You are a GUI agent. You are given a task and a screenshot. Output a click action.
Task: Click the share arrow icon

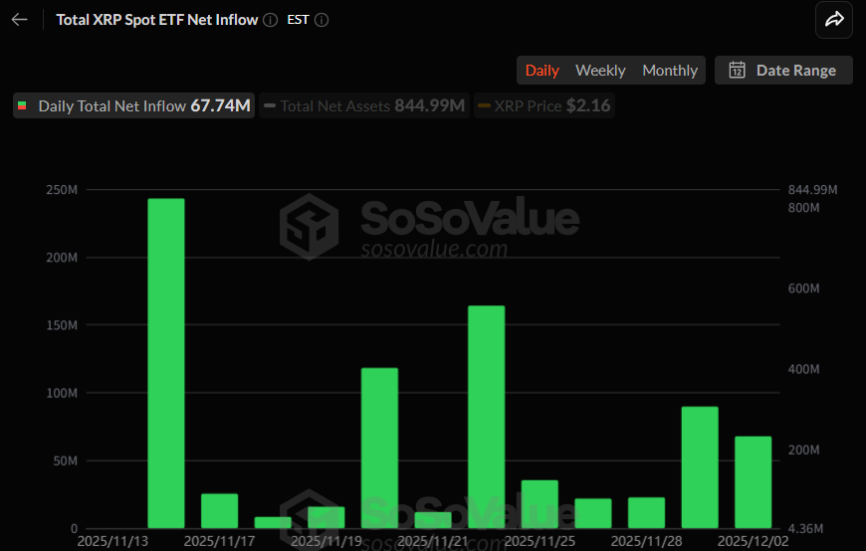[x=834, y=20]
